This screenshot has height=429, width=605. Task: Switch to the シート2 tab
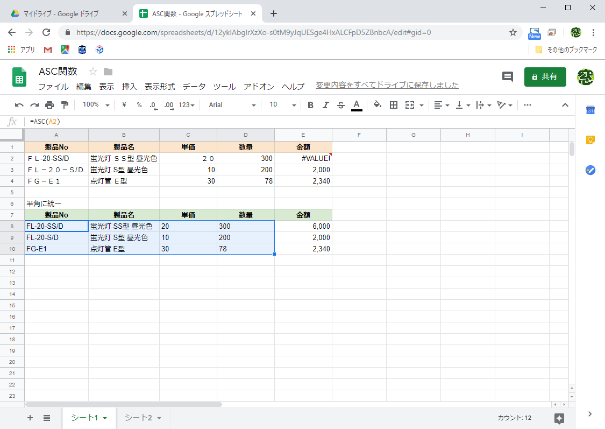[138, 418]
